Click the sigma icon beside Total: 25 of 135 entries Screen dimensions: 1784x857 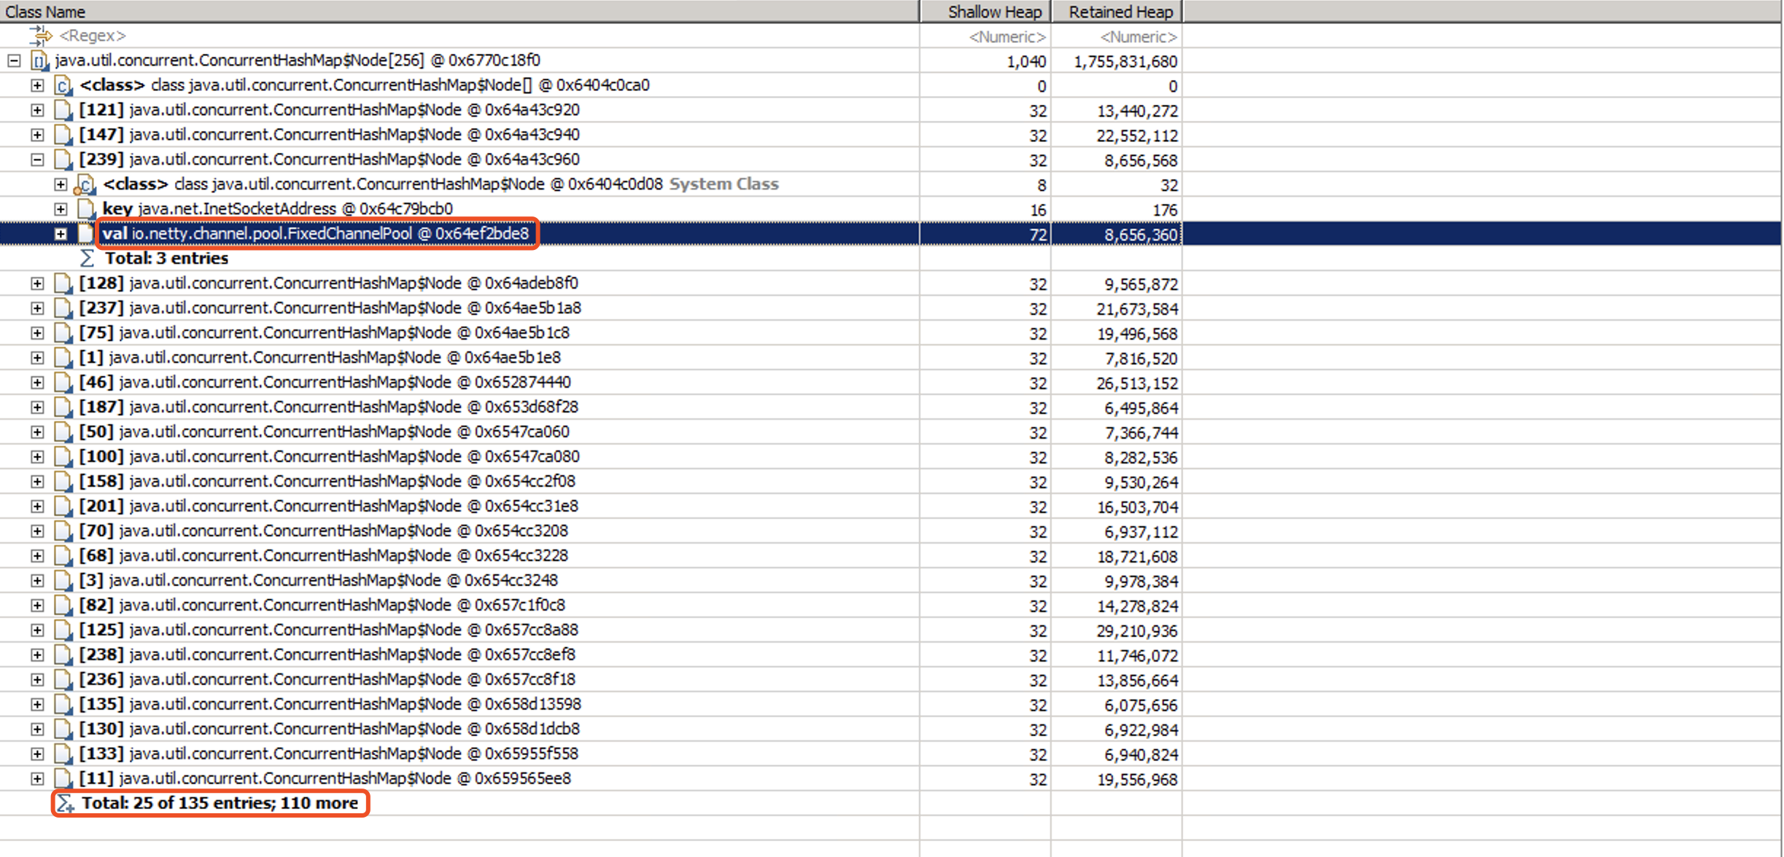coord(66,803)
